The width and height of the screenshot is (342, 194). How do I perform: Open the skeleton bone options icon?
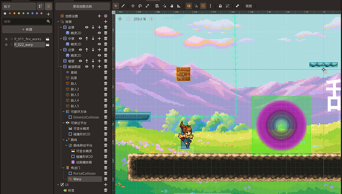point(237,6)
